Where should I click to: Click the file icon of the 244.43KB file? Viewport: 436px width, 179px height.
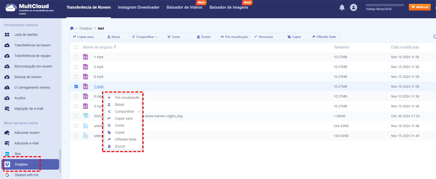[x=85, y=126]
